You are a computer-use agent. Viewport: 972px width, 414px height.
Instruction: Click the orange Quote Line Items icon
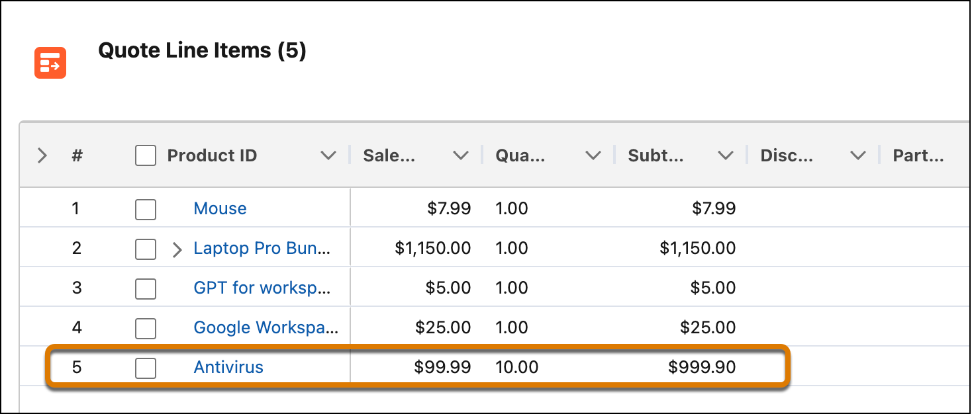[x=50, y=62]
